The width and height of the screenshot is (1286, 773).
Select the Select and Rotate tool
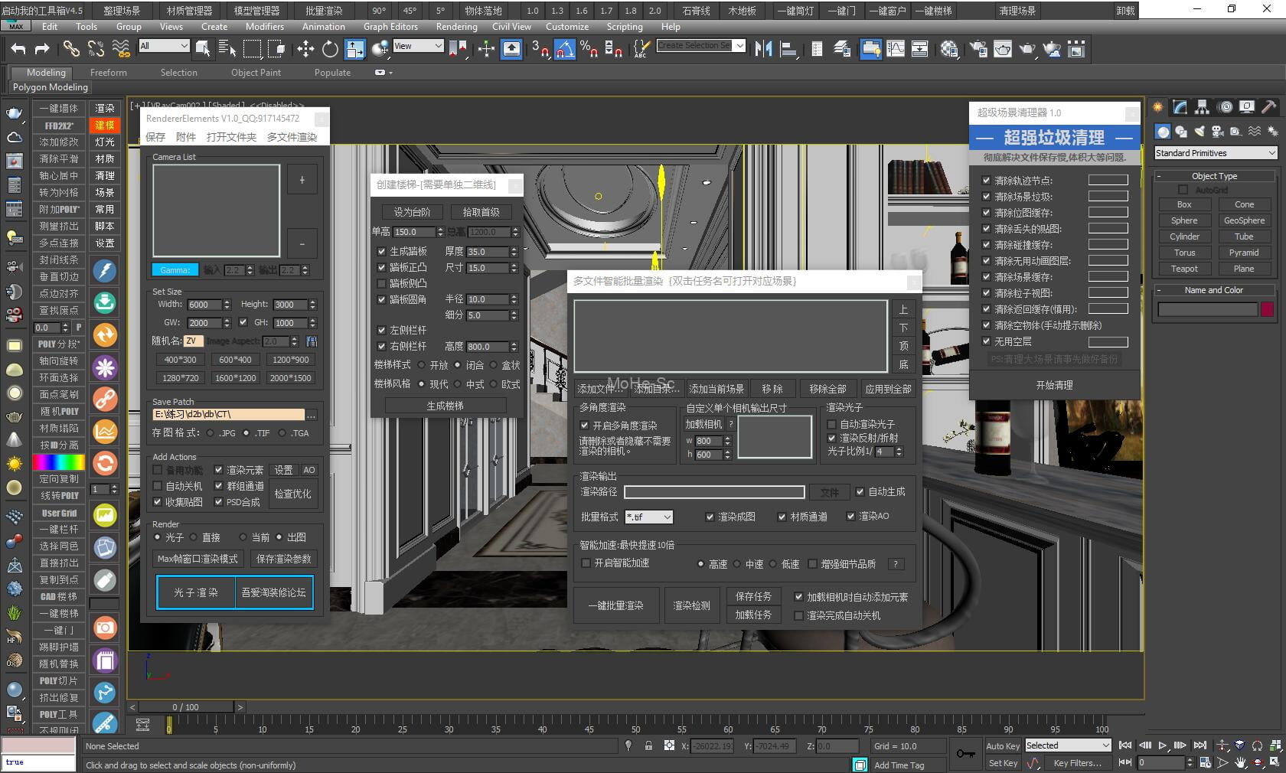329,48
